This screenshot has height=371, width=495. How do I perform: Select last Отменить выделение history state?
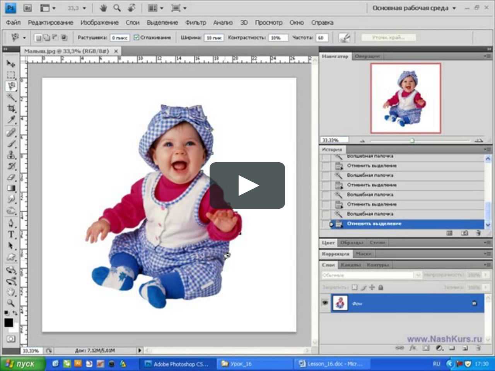pos(402,224)
